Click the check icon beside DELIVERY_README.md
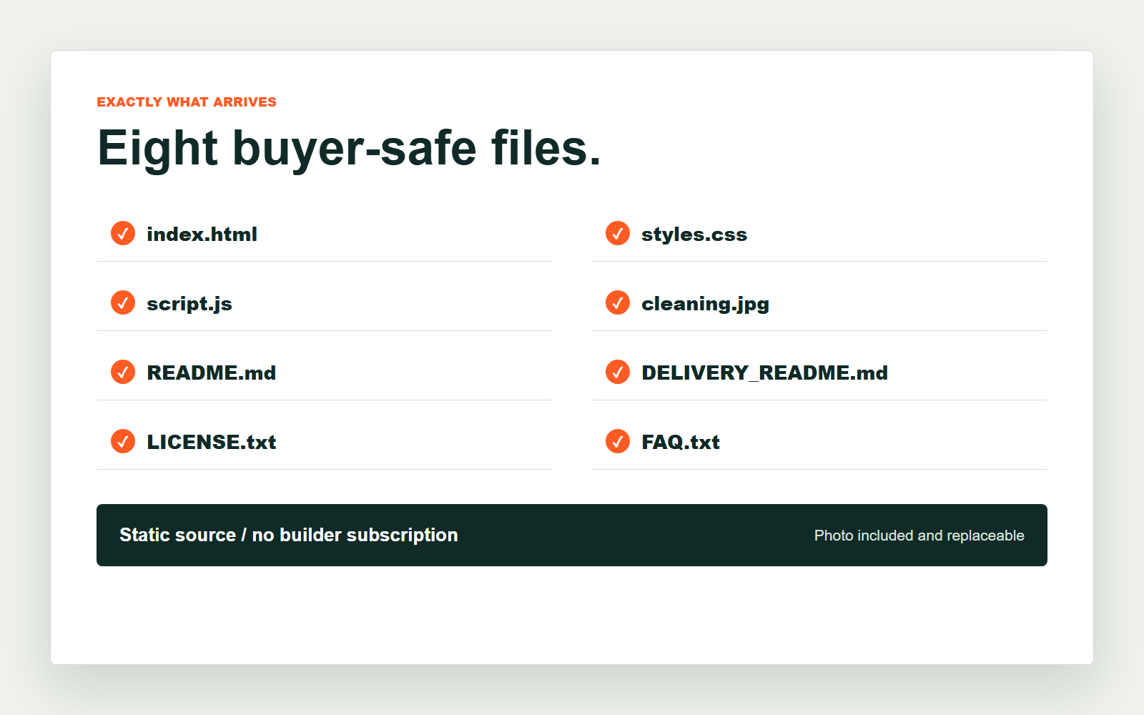The image size is (1144, 715). (618, 372)
